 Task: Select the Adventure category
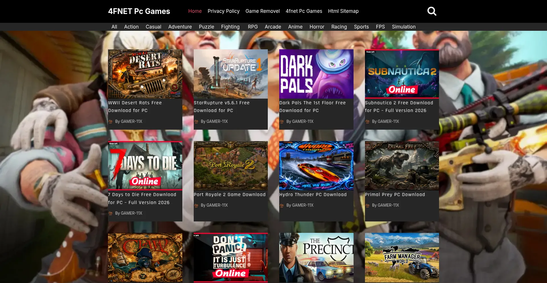point(180,27)
